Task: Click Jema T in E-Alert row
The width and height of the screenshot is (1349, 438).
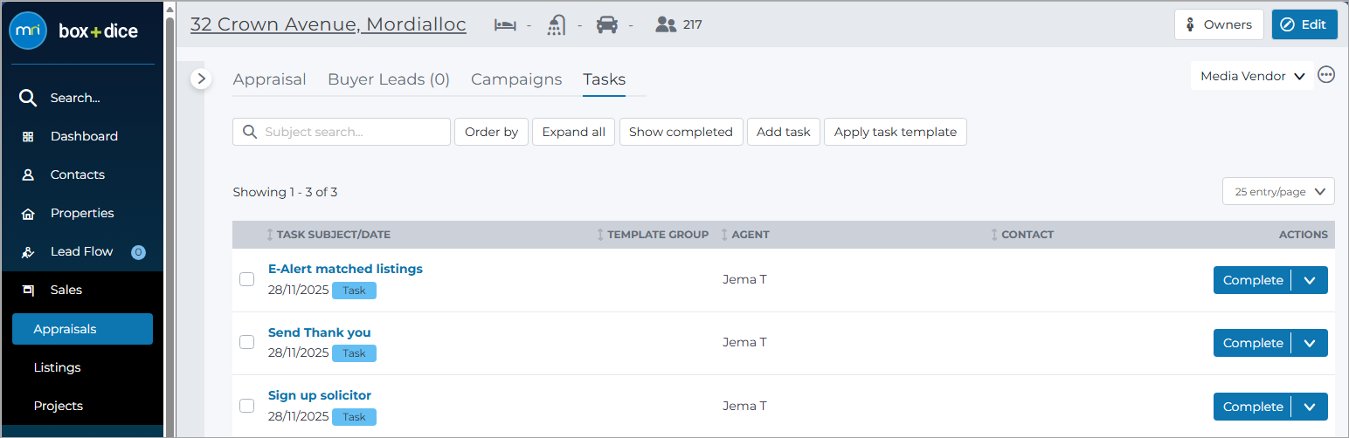Action: pyautogui.click(x=744, y=279)
